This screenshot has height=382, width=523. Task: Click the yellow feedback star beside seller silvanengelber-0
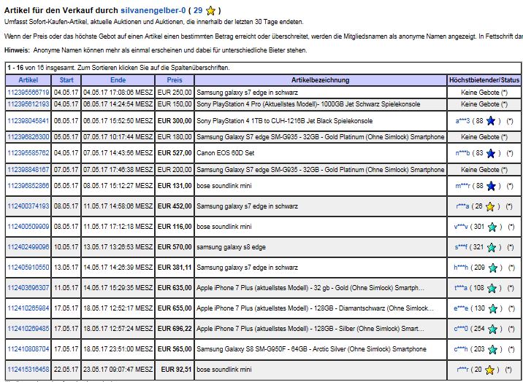tap(210, 11)
